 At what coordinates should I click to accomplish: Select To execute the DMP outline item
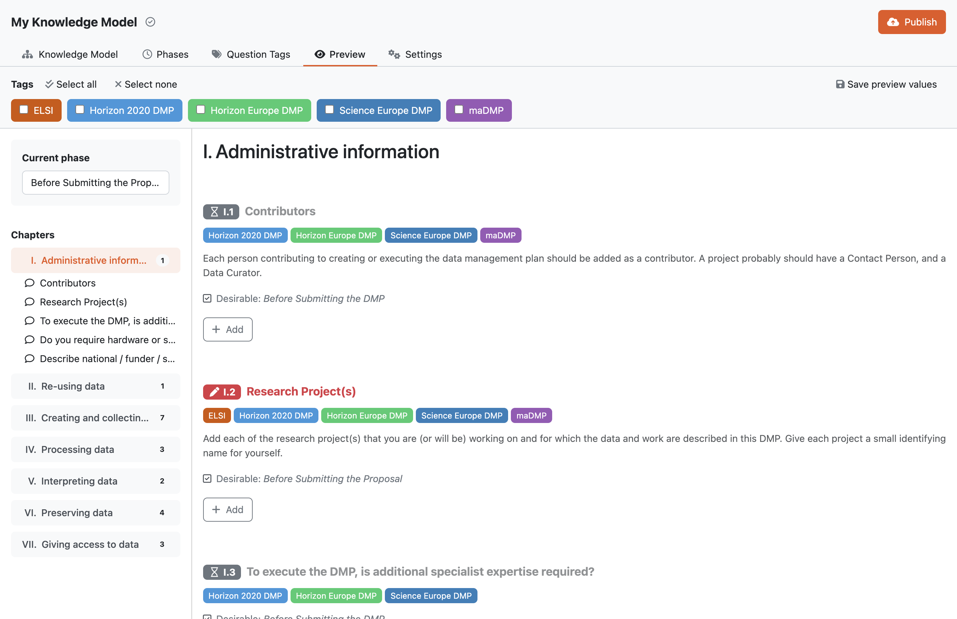click(x=107, y=321)
